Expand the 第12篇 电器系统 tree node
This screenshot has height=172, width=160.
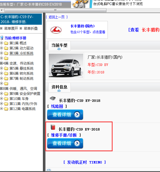pos(1,109)
